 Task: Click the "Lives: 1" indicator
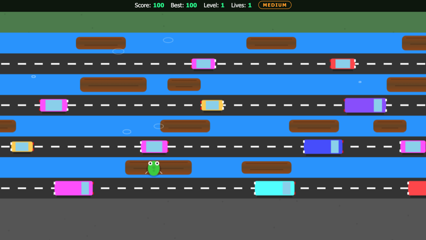(x=241, y=5)
